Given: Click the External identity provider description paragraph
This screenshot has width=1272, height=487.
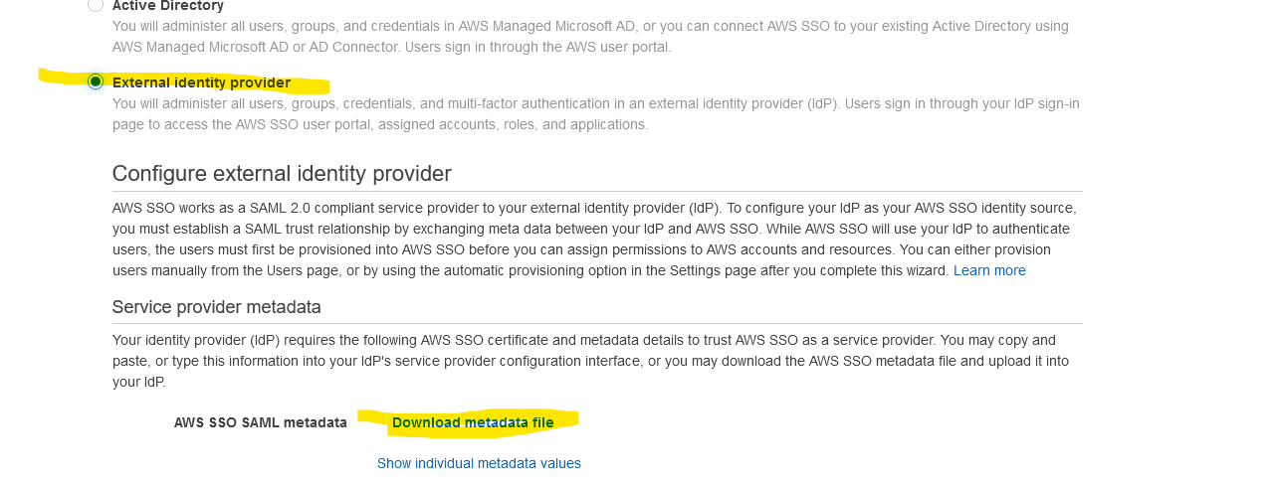Looking at the screenshot, I should pyautogui.click(x=596, y=114).
